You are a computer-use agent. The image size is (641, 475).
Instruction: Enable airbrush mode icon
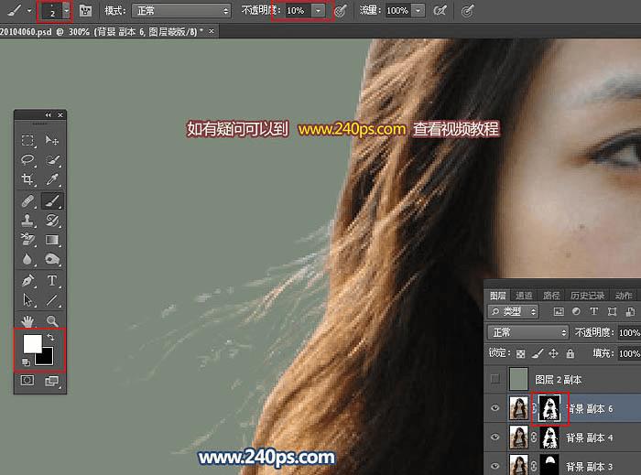[x=440, y=11]
